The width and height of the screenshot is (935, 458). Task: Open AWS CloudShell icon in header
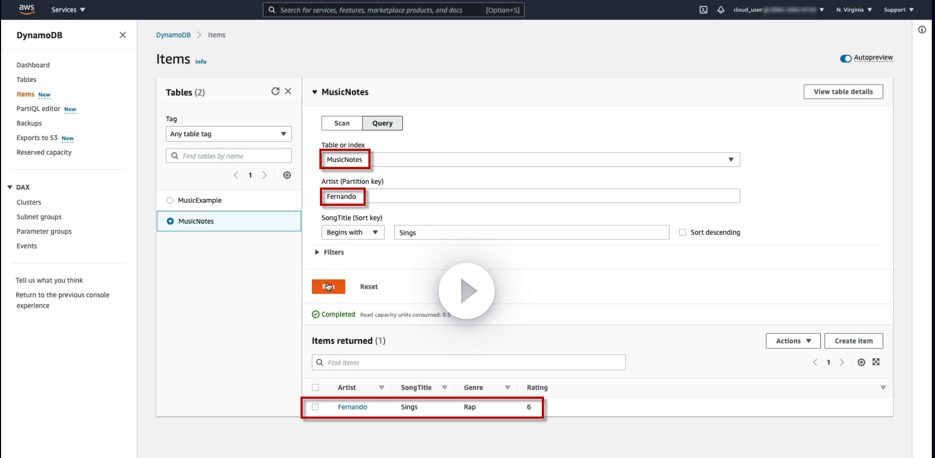click(703, 10)
